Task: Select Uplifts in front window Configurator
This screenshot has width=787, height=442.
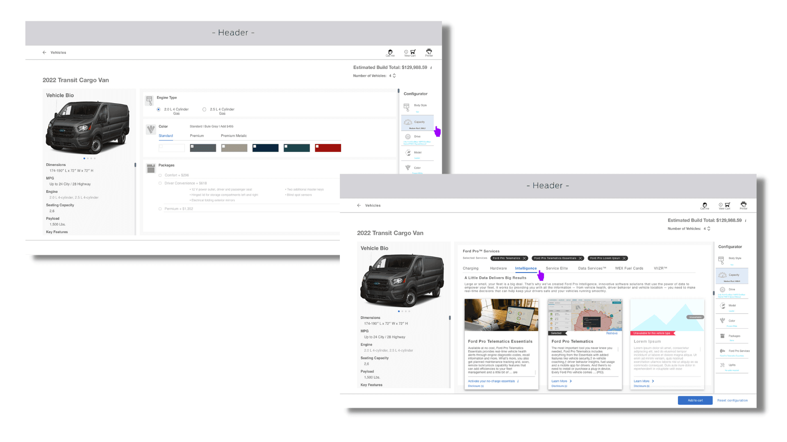Action: click(x=732, y=366)
